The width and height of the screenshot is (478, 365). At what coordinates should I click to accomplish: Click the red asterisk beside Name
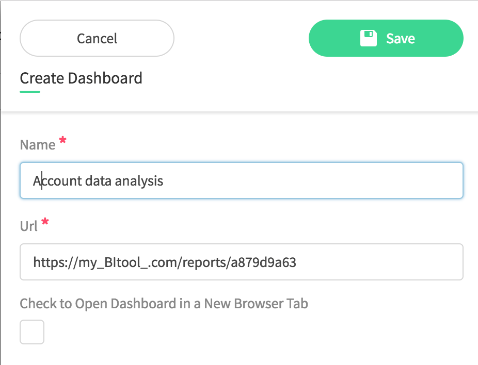(63, 140)
